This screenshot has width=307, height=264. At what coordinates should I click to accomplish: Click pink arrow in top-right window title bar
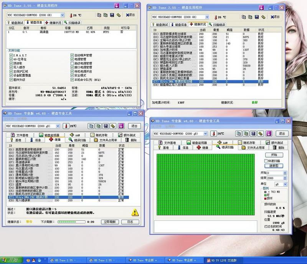261,8
